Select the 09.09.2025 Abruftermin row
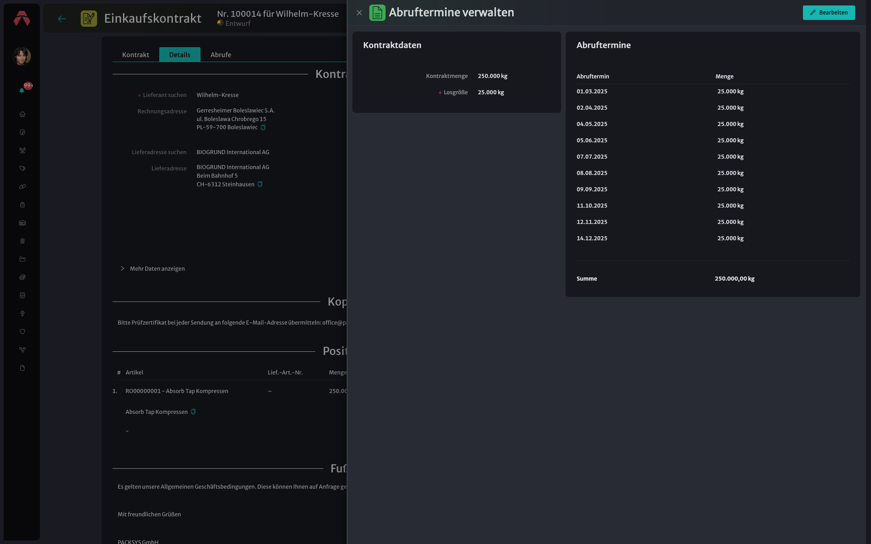The image size is (871, 544). (713, 189)
